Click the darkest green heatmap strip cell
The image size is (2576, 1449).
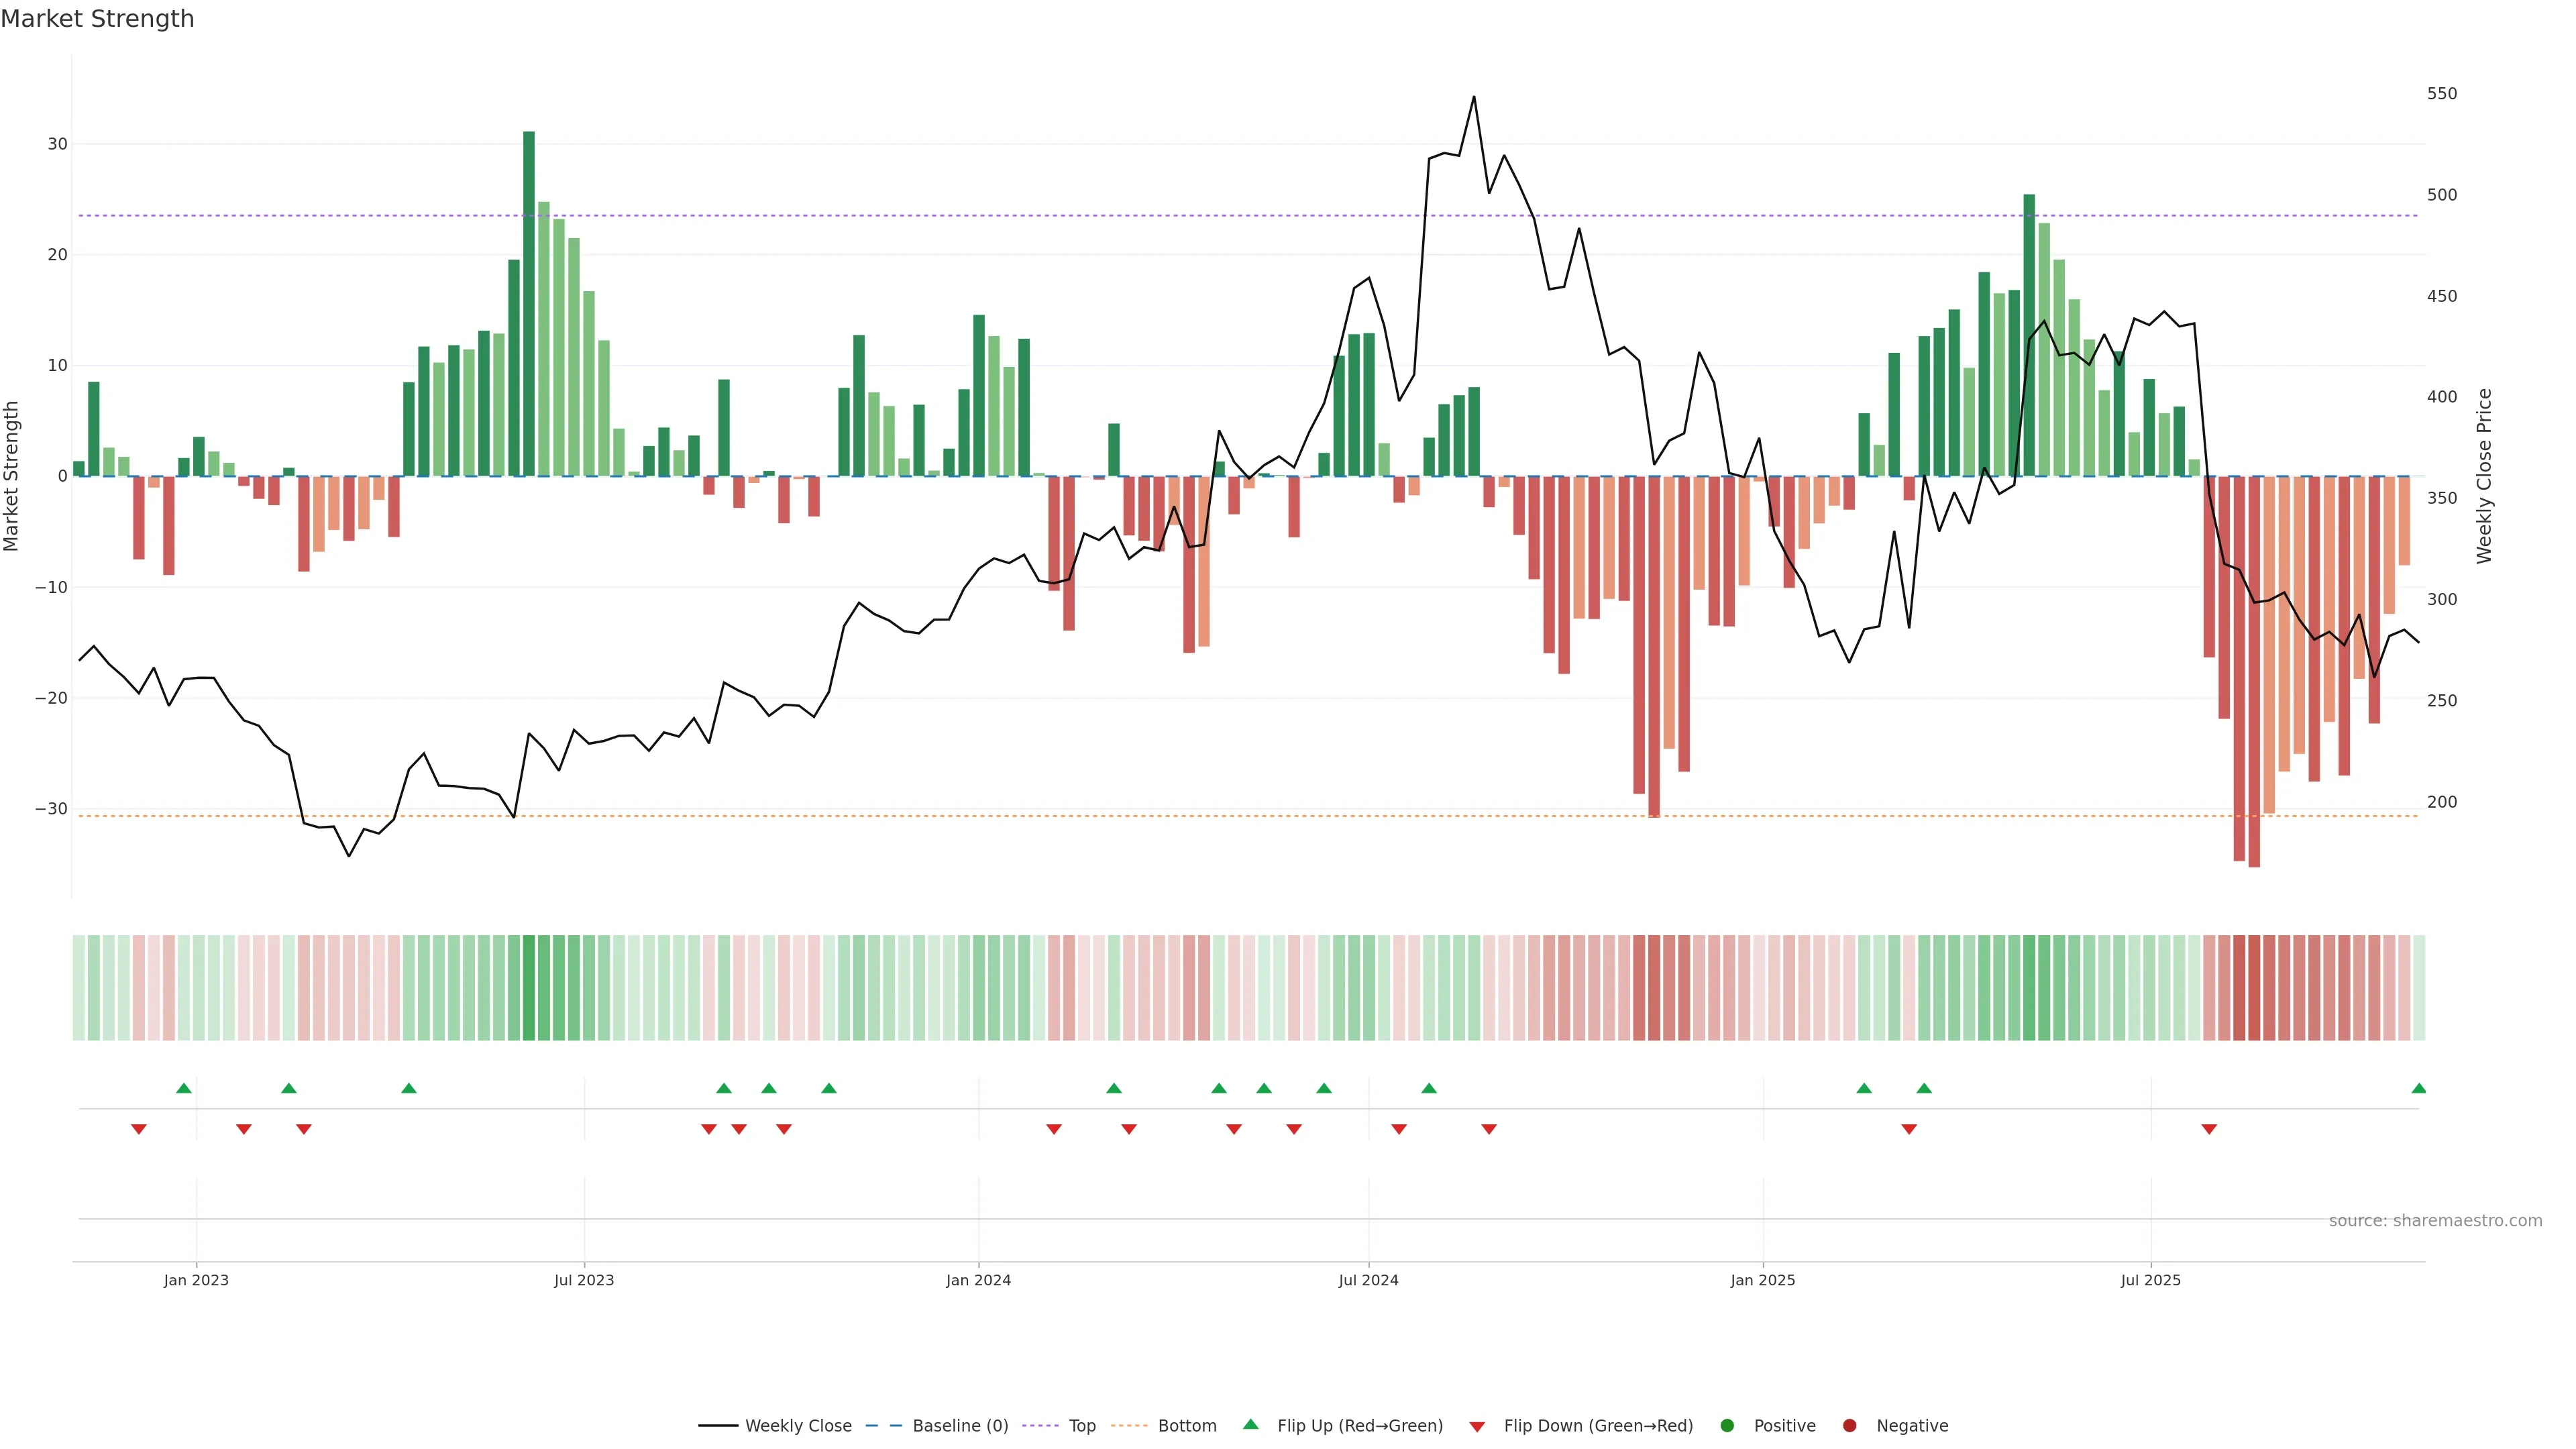coord(529,987)
